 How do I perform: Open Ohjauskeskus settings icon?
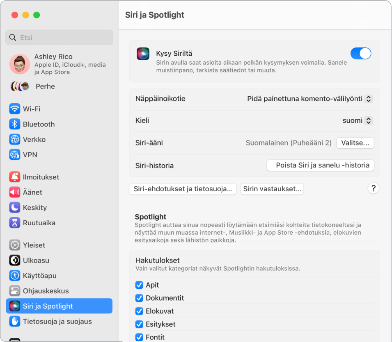click(x=15, y=291)
